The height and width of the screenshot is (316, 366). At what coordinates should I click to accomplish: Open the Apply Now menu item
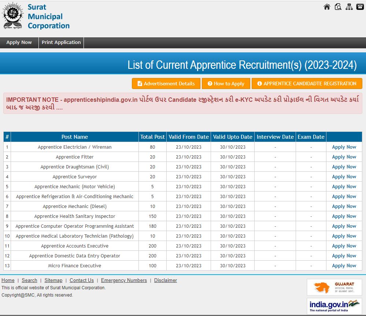19,42
